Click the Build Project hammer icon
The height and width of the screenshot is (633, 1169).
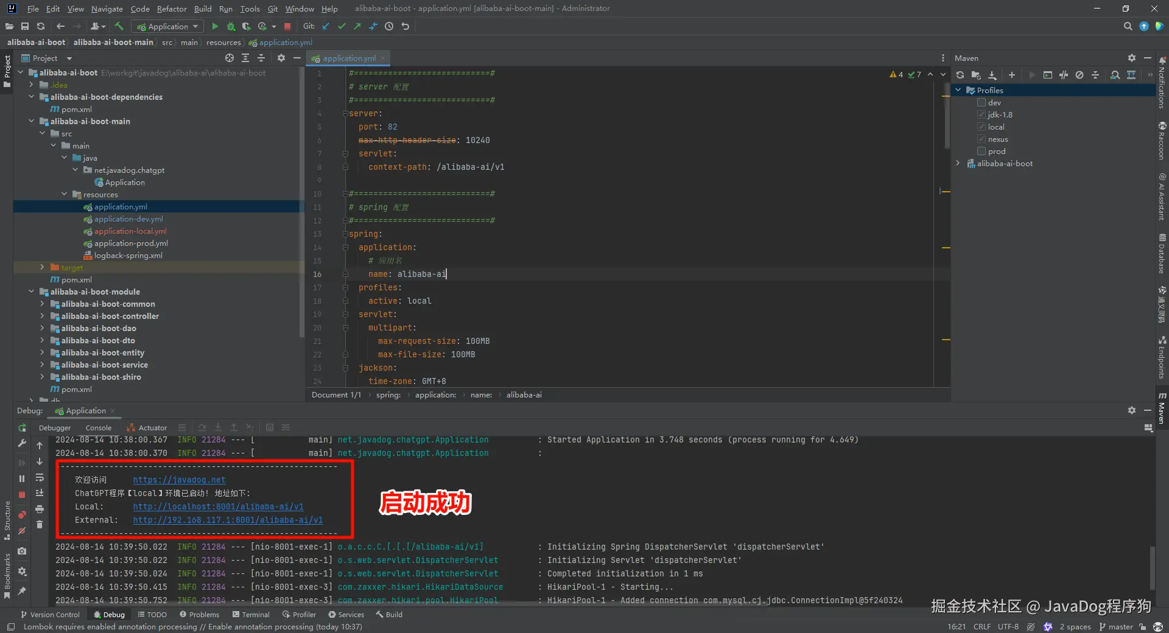(x=119, y=26)
